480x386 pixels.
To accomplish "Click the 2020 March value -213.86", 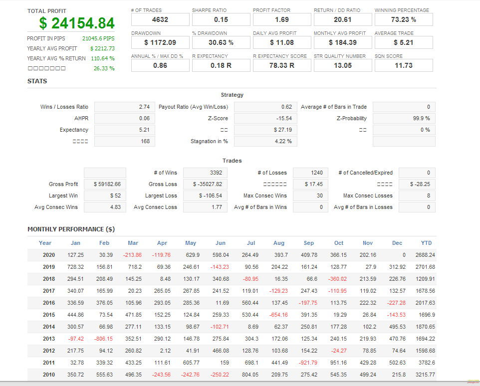I will click(x=132, y=255).
